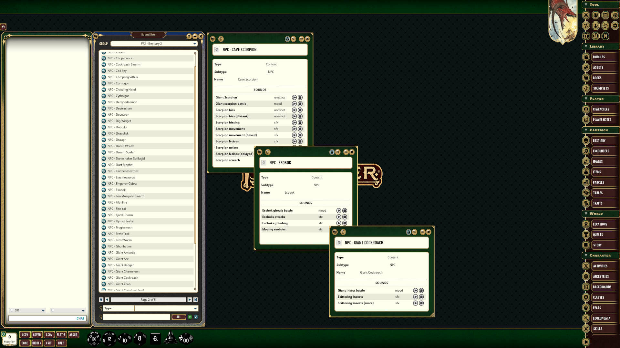620x348 pixels.
Task: Enable the CRIT roll modifier
Action: [x=49, y=343]
